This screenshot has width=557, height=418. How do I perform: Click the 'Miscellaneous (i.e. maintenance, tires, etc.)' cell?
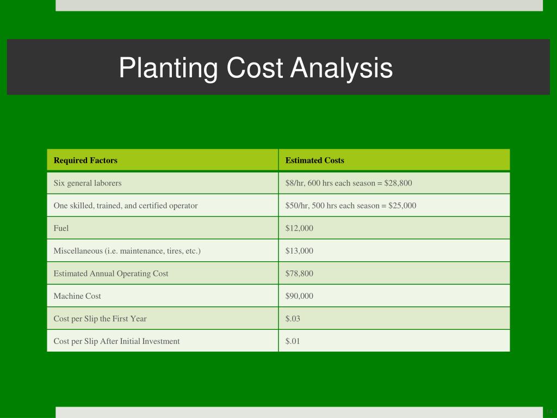[162, 250]
